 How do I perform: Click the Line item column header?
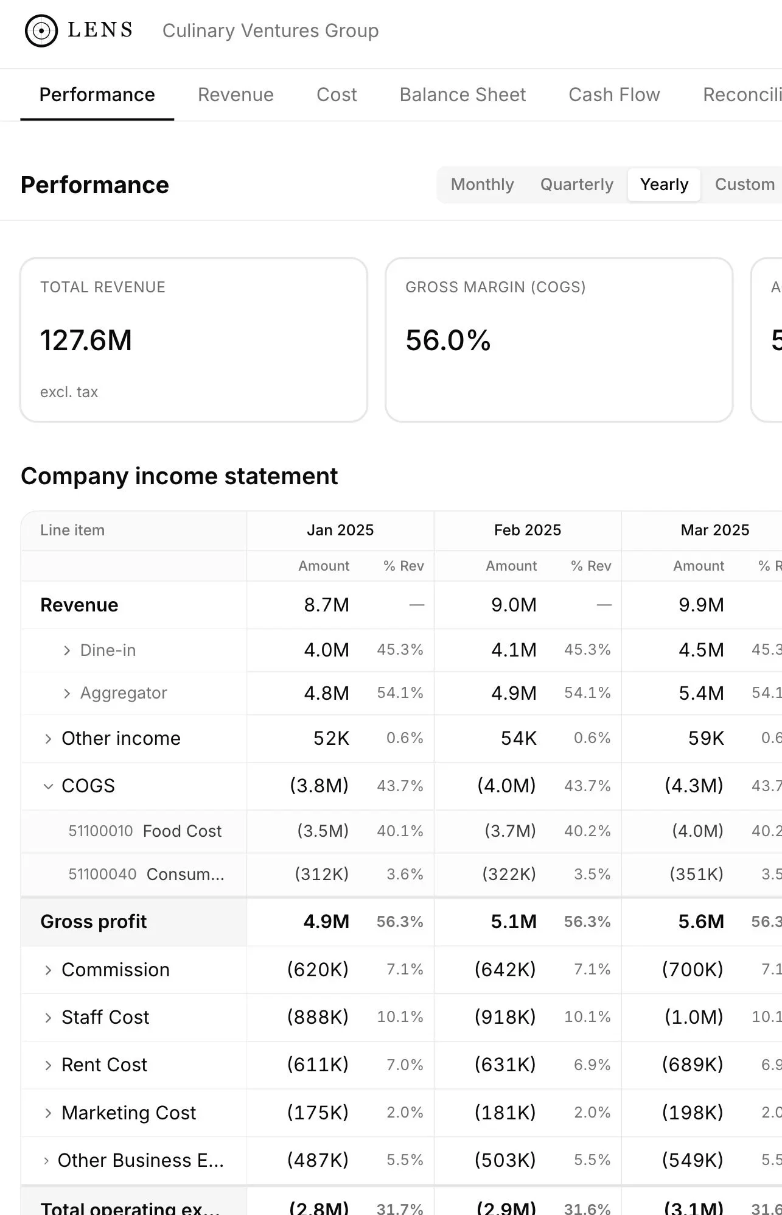point(72,530)
